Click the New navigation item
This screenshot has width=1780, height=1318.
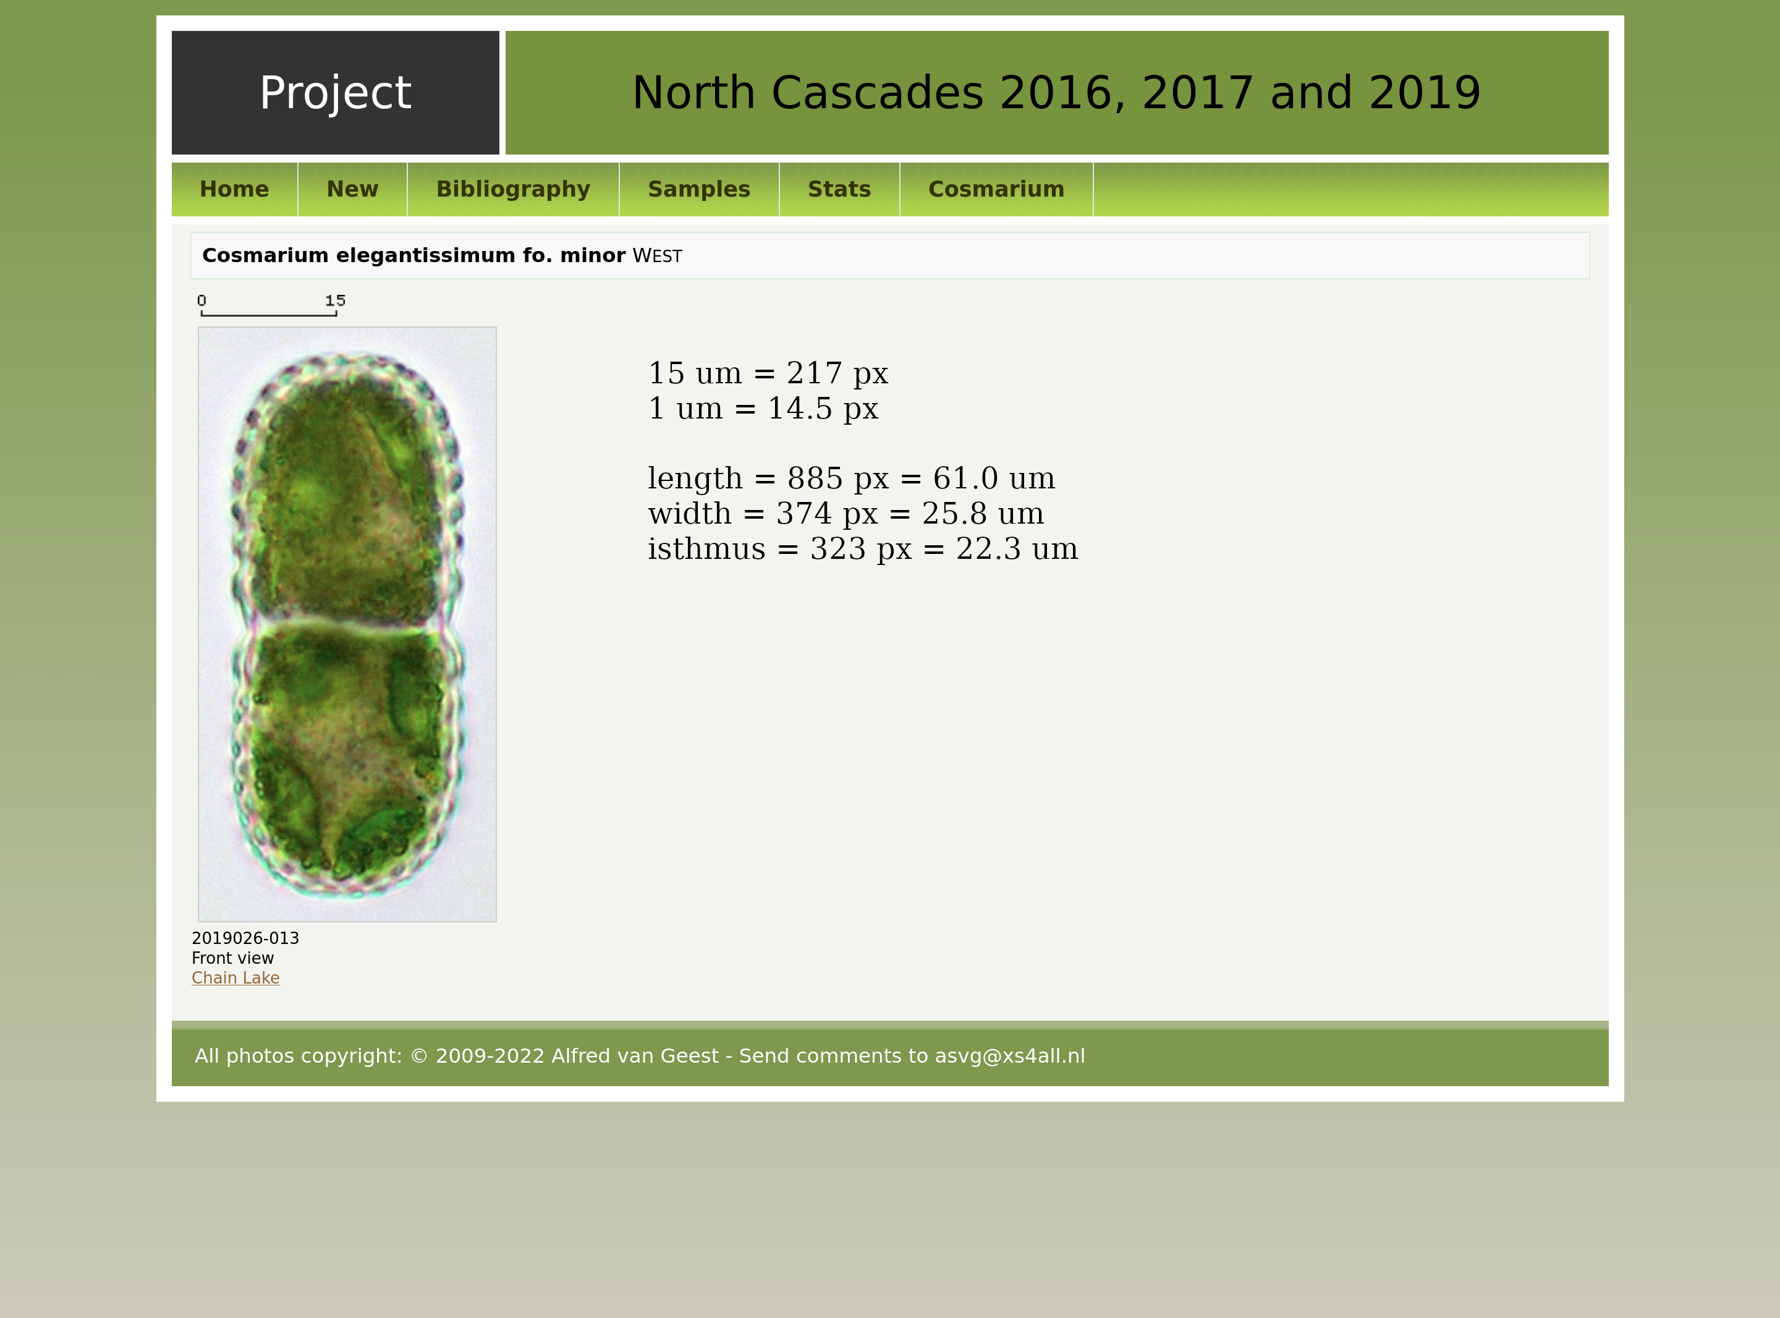[352, 189]
